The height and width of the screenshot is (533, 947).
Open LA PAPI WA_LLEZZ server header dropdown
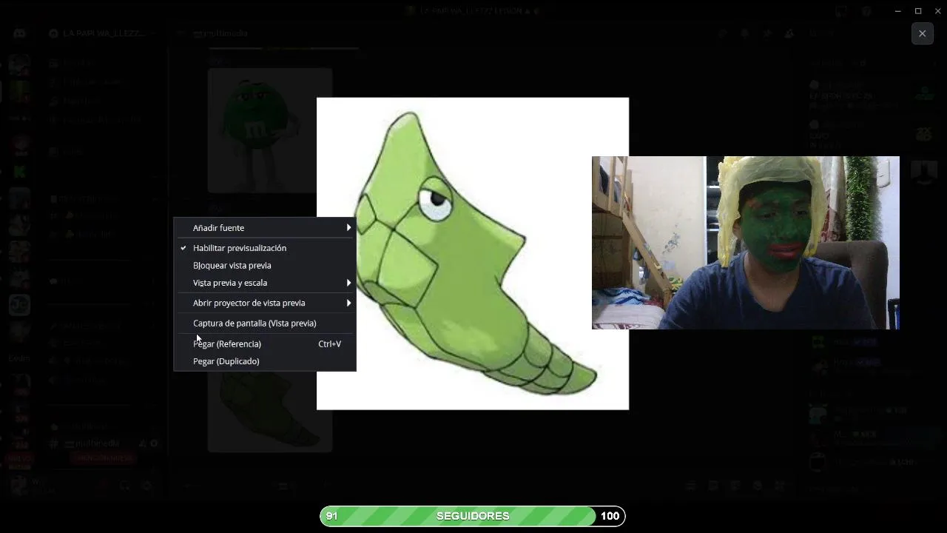click(103, 33)
